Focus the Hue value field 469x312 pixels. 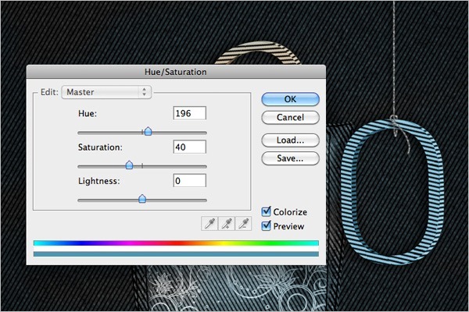coord(190,113)
